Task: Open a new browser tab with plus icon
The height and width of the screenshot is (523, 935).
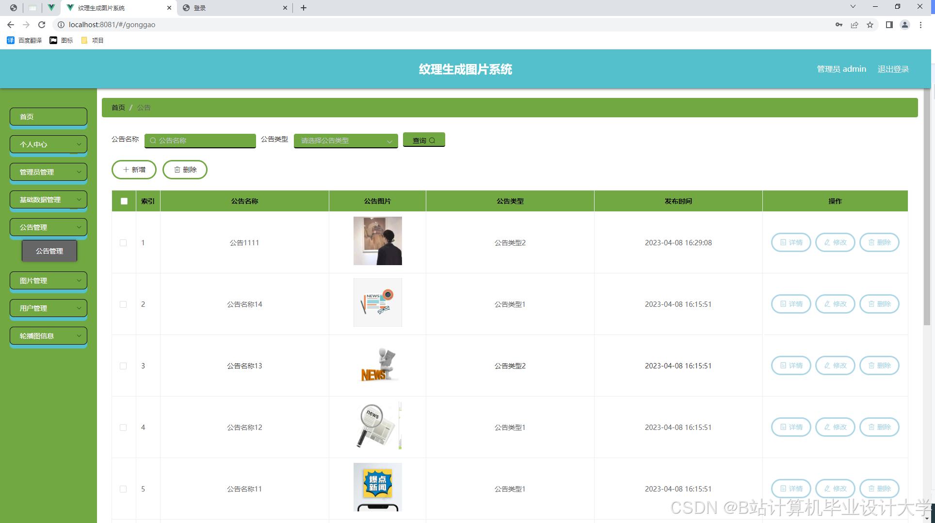Action: [304, 8]
